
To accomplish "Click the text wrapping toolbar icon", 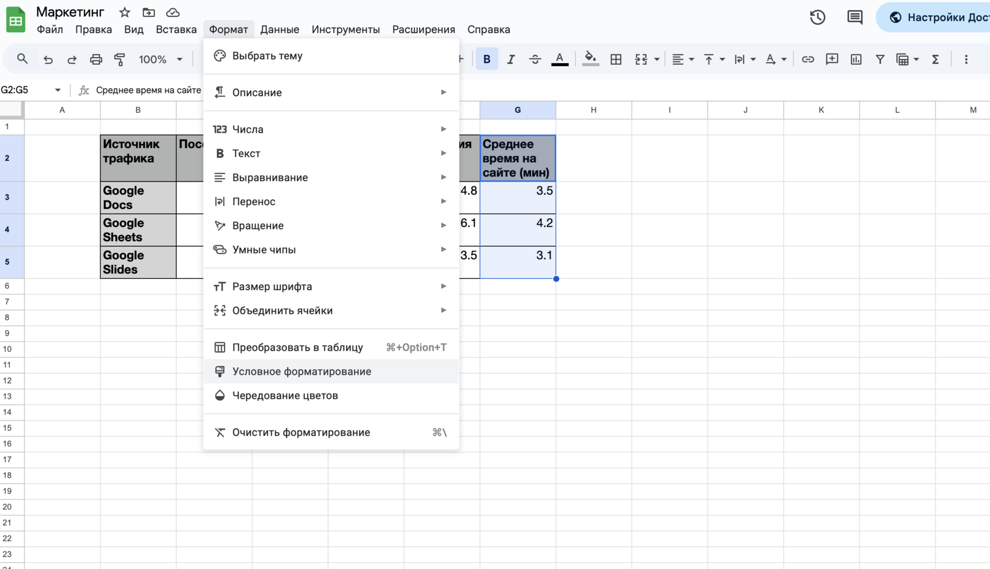I will pyautogui.click(x=740, y=59).
